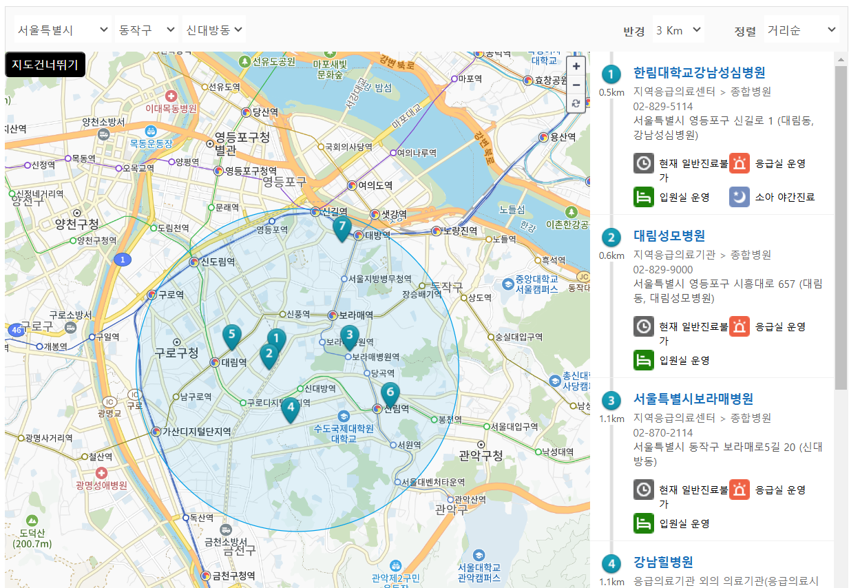
Task: Open the 동작구 district dropdown
Action: click(x=147, y=30)
